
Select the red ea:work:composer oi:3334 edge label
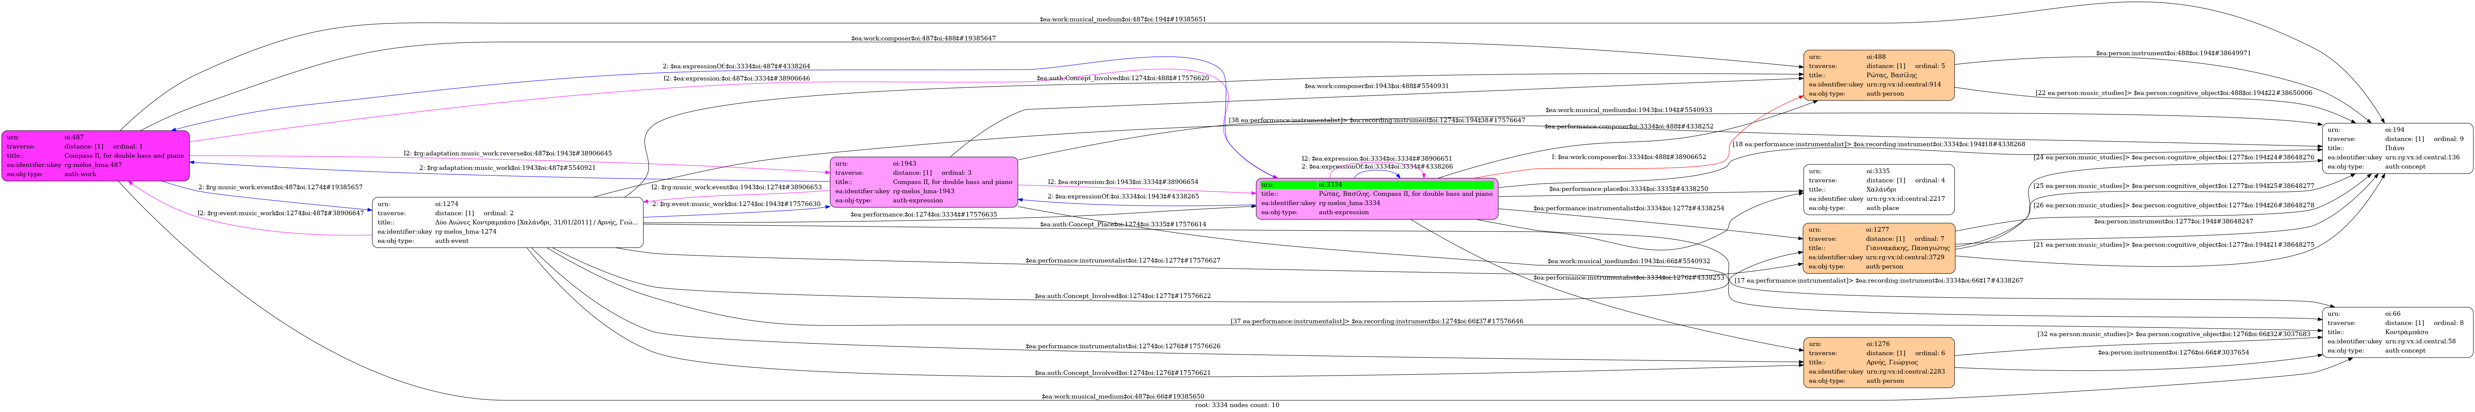pos(1628,156)
